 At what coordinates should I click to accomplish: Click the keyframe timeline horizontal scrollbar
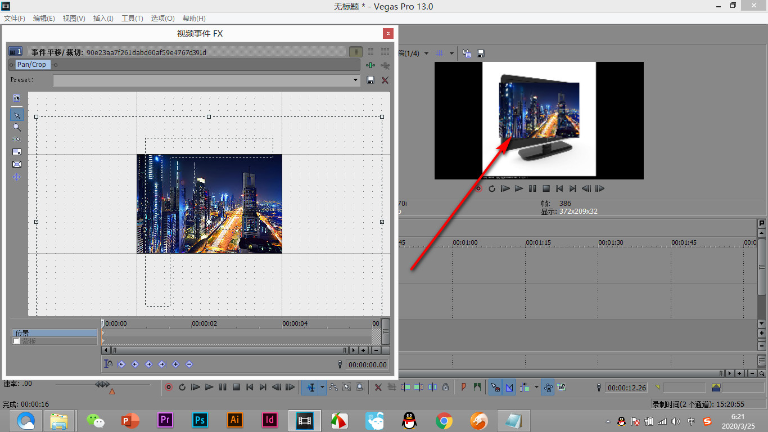coord(229,350)
